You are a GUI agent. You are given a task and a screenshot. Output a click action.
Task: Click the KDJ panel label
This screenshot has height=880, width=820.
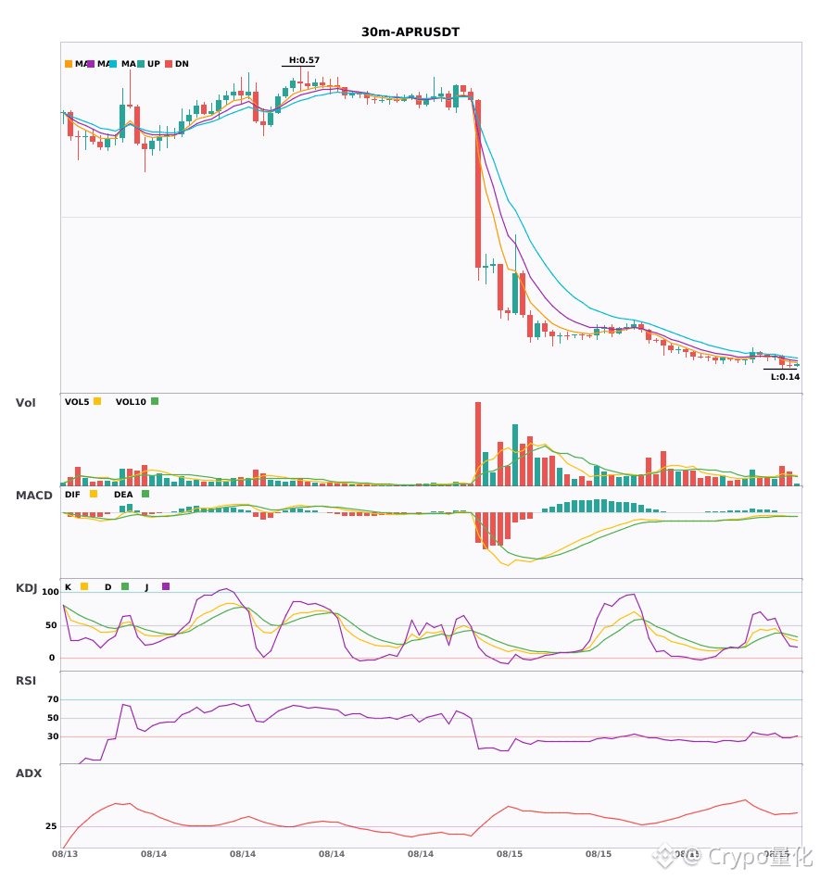click(26, 588)
